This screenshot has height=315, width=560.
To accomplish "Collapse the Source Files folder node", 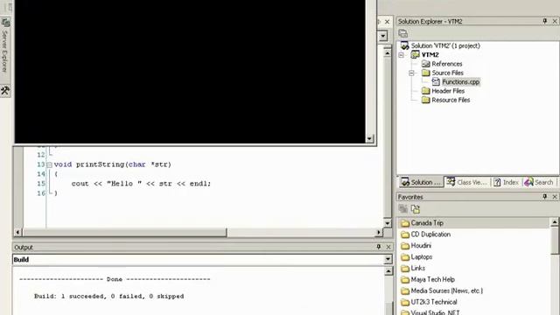I will pyautogui.click(x=411, y=73).
